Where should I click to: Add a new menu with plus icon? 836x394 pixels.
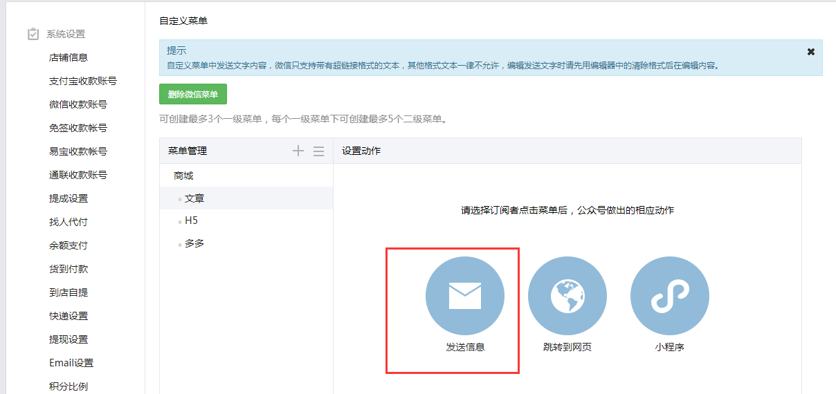point(298,151)
